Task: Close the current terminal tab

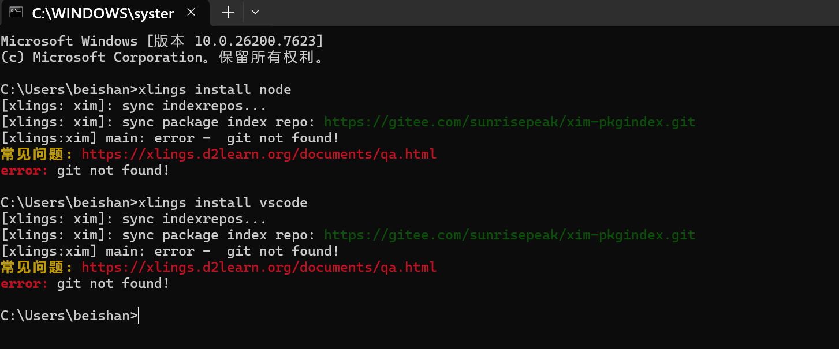Action: pos(191,11)
